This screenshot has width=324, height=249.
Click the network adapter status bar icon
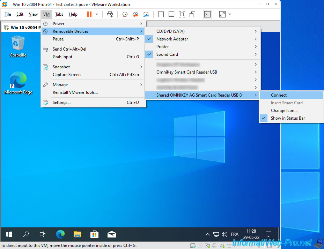coord(207,246)
